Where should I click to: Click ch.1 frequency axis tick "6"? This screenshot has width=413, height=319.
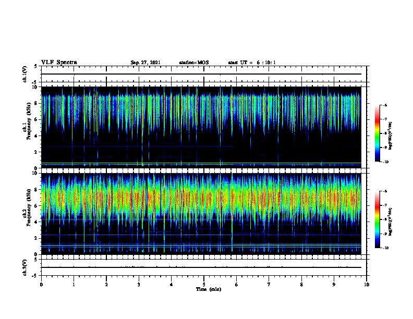click(x=37, y=119)
